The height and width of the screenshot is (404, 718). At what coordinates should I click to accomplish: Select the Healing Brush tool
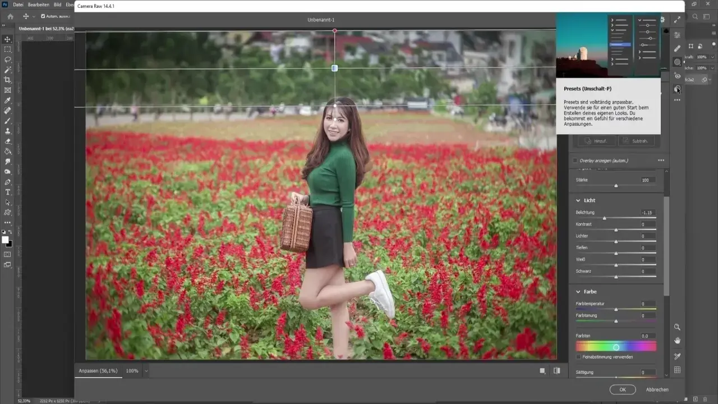(8, 111)
